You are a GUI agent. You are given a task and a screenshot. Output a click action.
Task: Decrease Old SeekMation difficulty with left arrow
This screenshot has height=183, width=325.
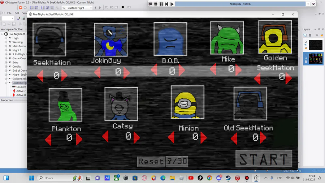pyautogui.click(x=234, y=139)
